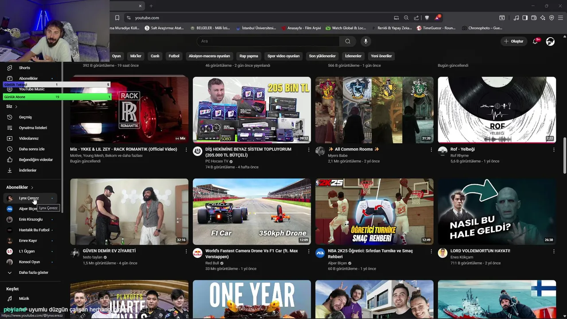This screenshot has height=319, width=567.
Task: Click the zoom magnifier icon in address bar
Action: click(x=406, y=18)
